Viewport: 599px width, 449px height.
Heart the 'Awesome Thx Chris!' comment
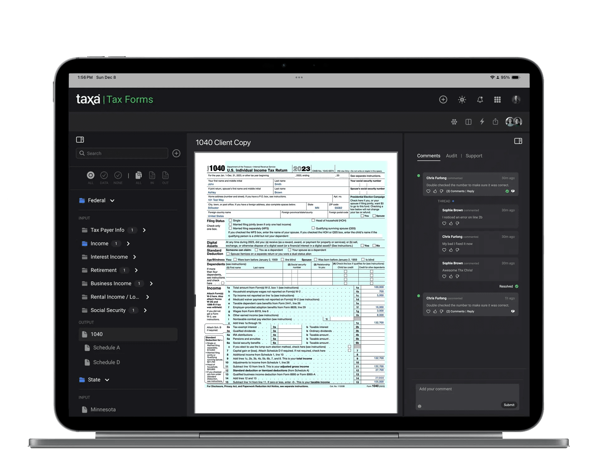[444, 276]
